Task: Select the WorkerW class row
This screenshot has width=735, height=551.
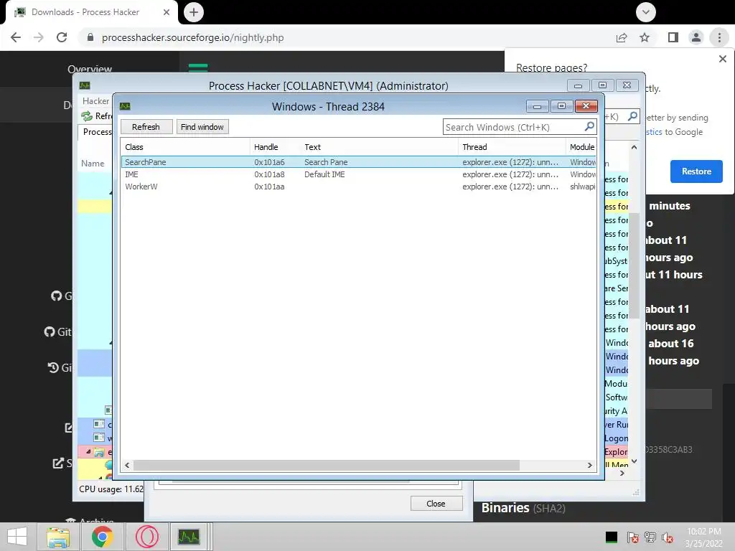Action: coord(359,187)
